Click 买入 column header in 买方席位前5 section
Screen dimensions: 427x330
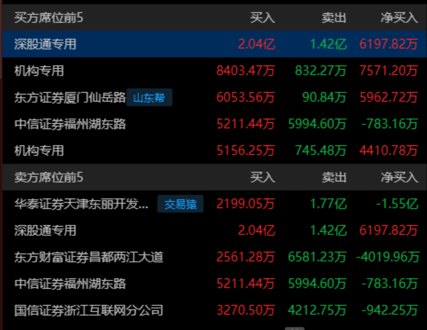point(262,18)
